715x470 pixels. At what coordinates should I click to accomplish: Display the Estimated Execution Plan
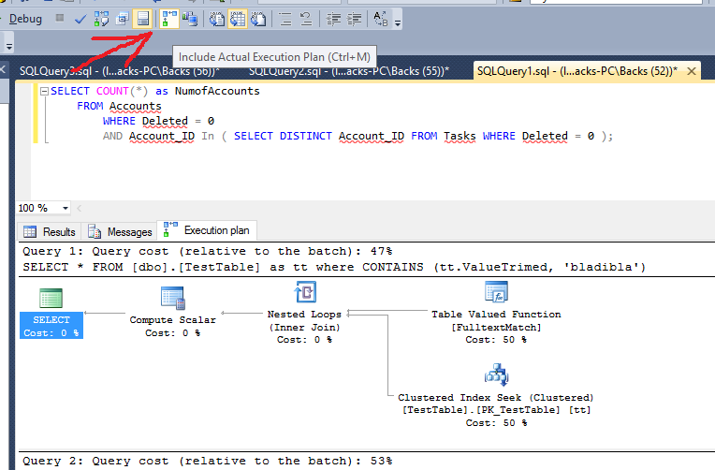101,19
